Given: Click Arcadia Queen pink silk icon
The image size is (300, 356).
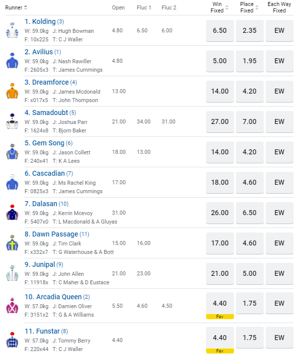Looking at the screenshot, I should coord(12,304).
